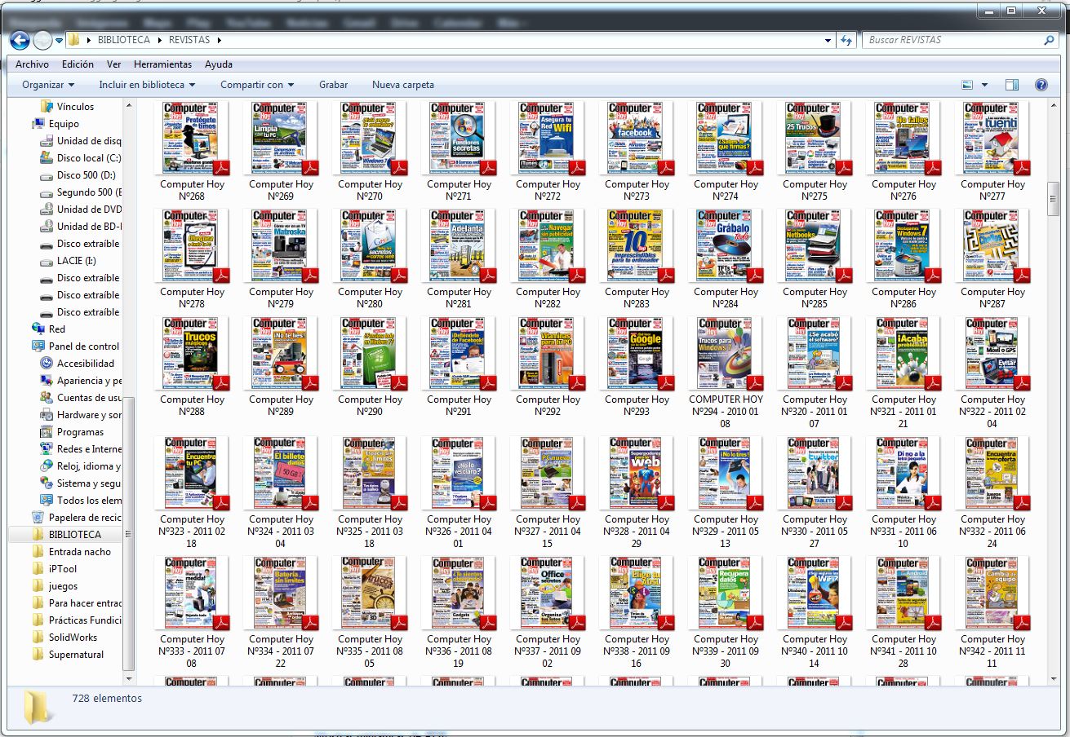Select the LACIE (I:) drive

(x=69, y=261)
